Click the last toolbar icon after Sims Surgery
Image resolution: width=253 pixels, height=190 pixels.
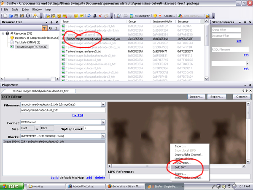(x=207, y=16)
